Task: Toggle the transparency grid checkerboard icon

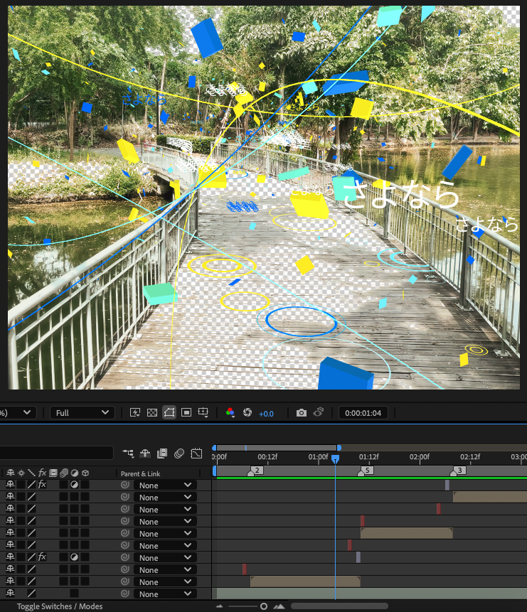Action: [152, 412]
